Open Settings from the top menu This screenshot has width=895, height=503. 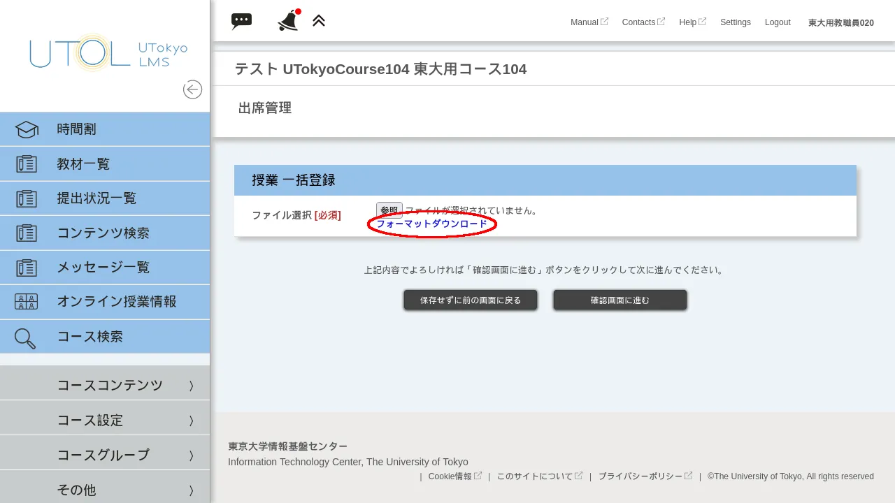735,22
